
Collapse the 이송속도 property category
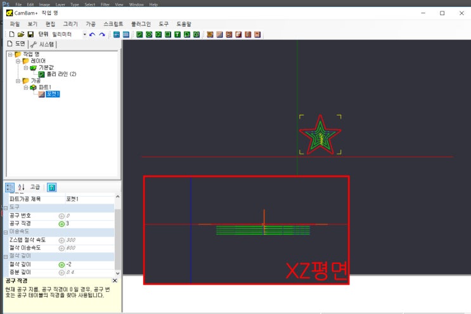[6, 232]
